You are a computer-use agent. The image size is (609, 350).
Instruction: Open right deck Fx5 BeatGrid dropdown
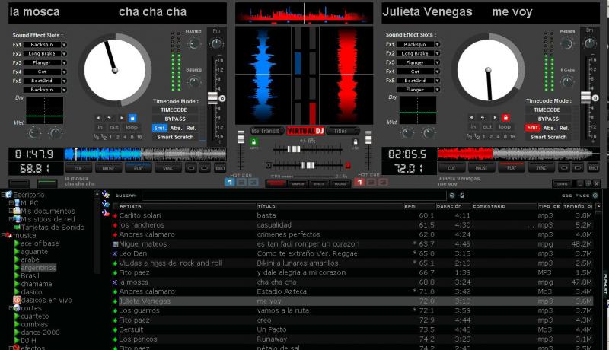pyautogui.click(x=437, y=81)
